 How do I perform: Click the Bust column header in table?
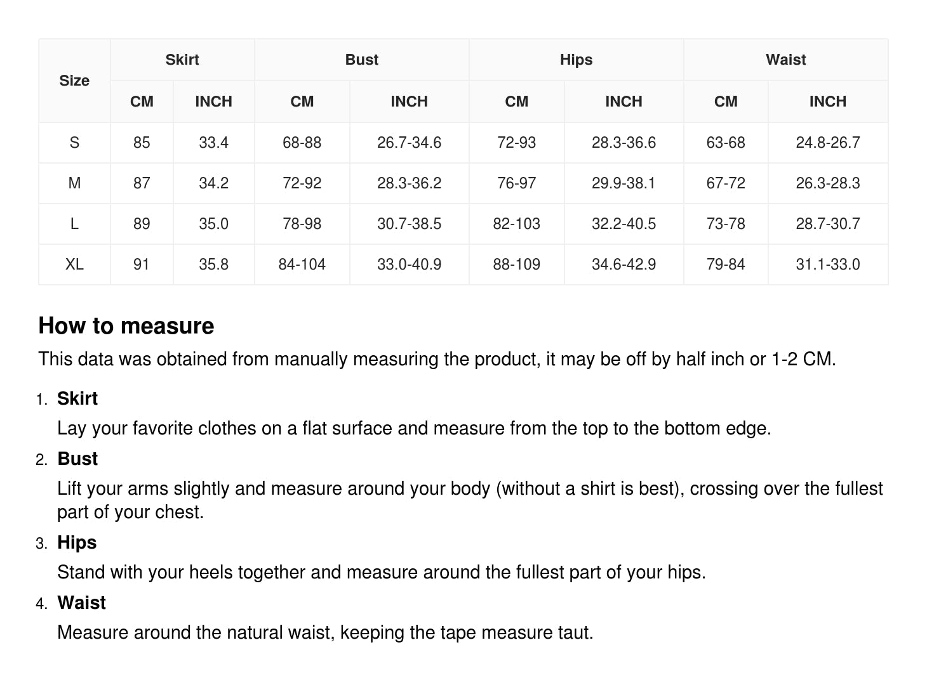point(362,60)
